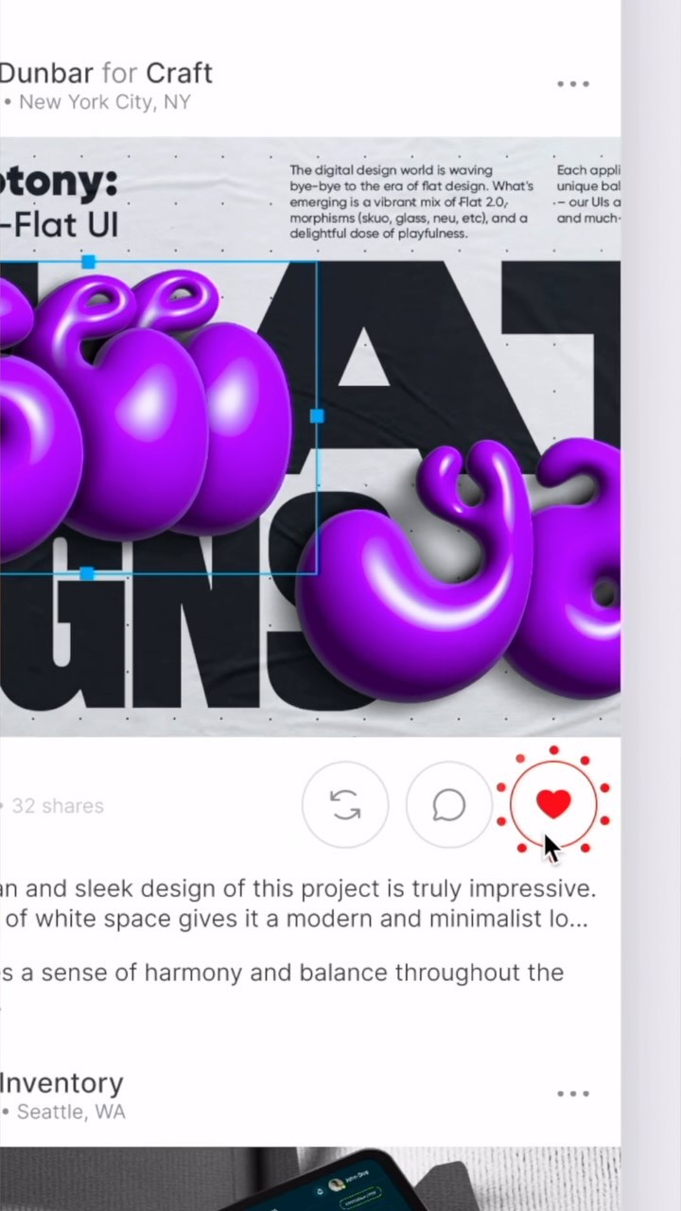Select the Seattle, WA location text
Screen dimensions: 681x1211
[x=72, y=1112]
